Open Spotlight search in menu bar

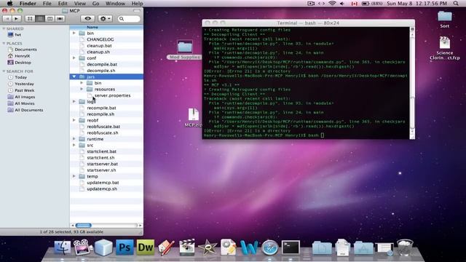click(456, 4)
